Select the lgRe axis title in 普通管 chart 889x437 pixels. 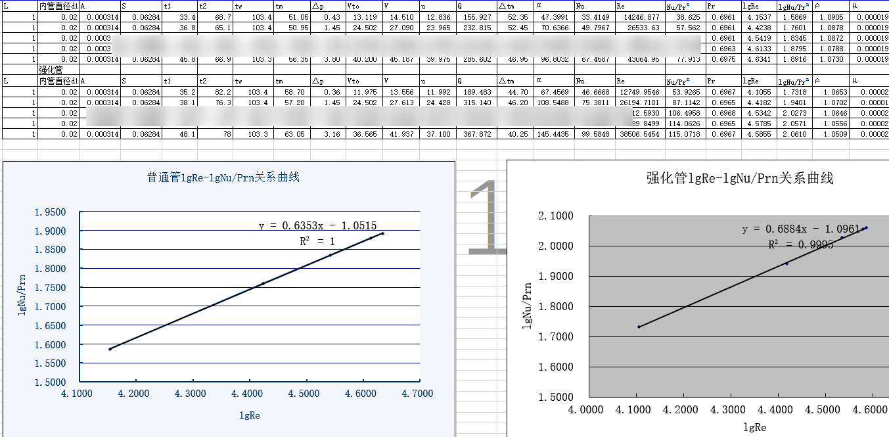point(250,415)
